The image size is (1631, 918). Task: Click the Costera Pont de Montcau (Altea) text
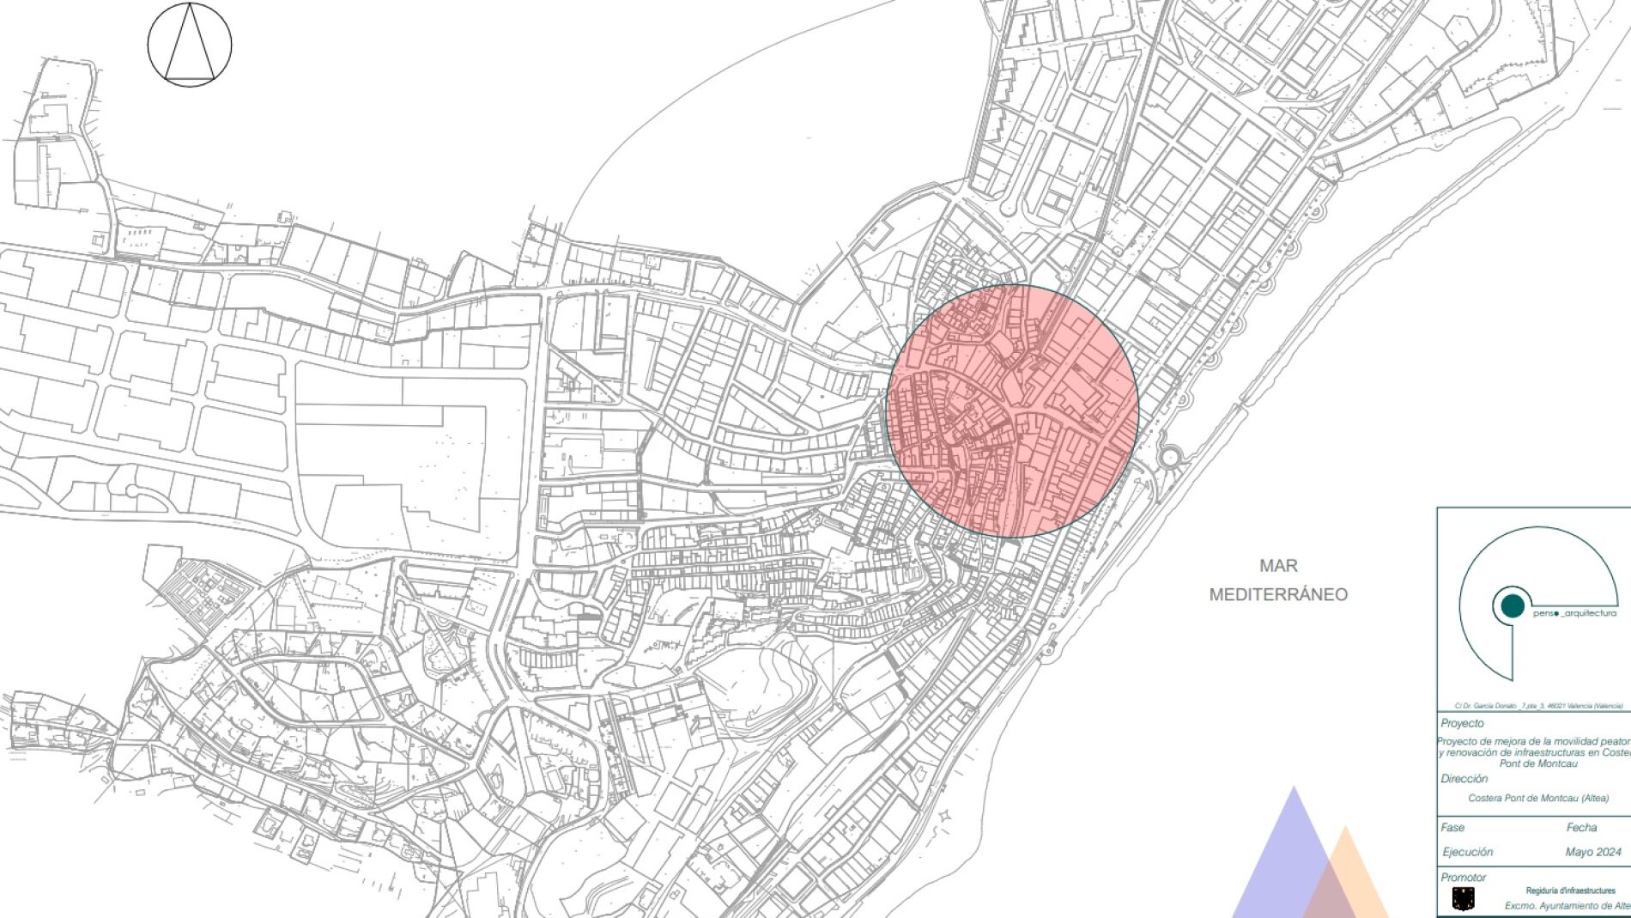coord(1538,798)
